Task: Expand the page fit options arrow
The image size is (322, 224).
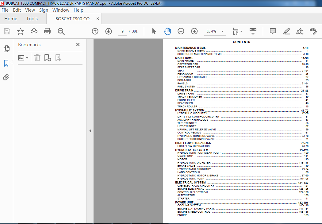Action: [241, 31]
